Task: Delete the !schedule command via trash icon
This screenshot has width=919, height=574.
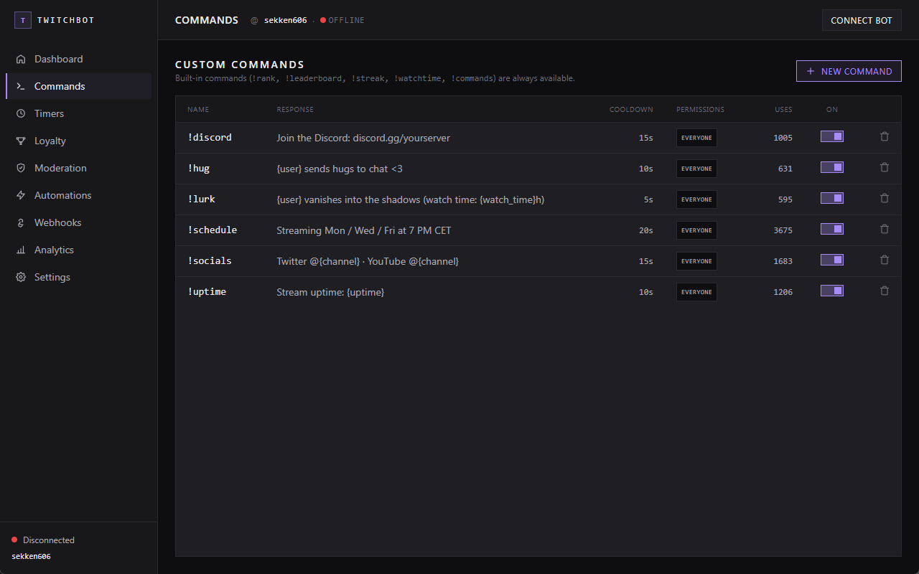Action: coord(885,229)
